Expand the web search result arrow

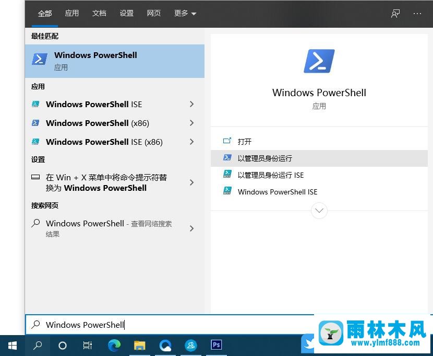(x=191, y=228)
